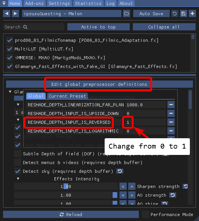Open the top-left dropdown menu arrow

pos(4,3)
